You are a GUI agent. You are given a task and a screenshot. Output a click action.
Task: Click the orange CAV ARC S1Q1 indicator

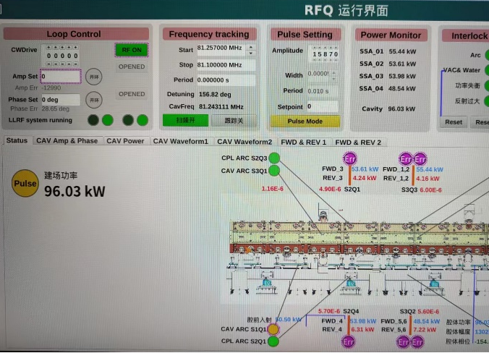tap(273, 329)
